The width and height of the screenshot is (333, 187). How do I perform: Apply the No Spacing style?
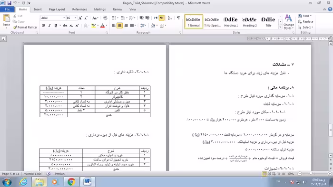[x=212, y=22]
